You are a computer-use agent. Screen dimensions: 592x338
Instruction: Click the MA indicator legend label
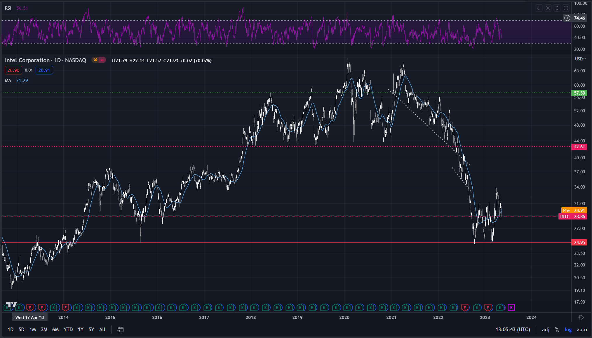pos(8,81)
